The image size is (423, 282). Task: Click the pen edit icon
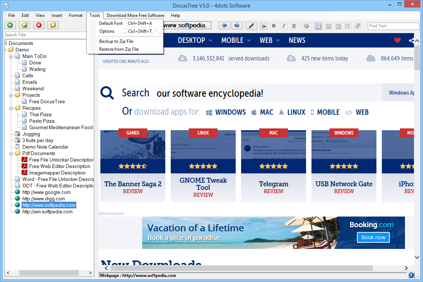[251, 26]
